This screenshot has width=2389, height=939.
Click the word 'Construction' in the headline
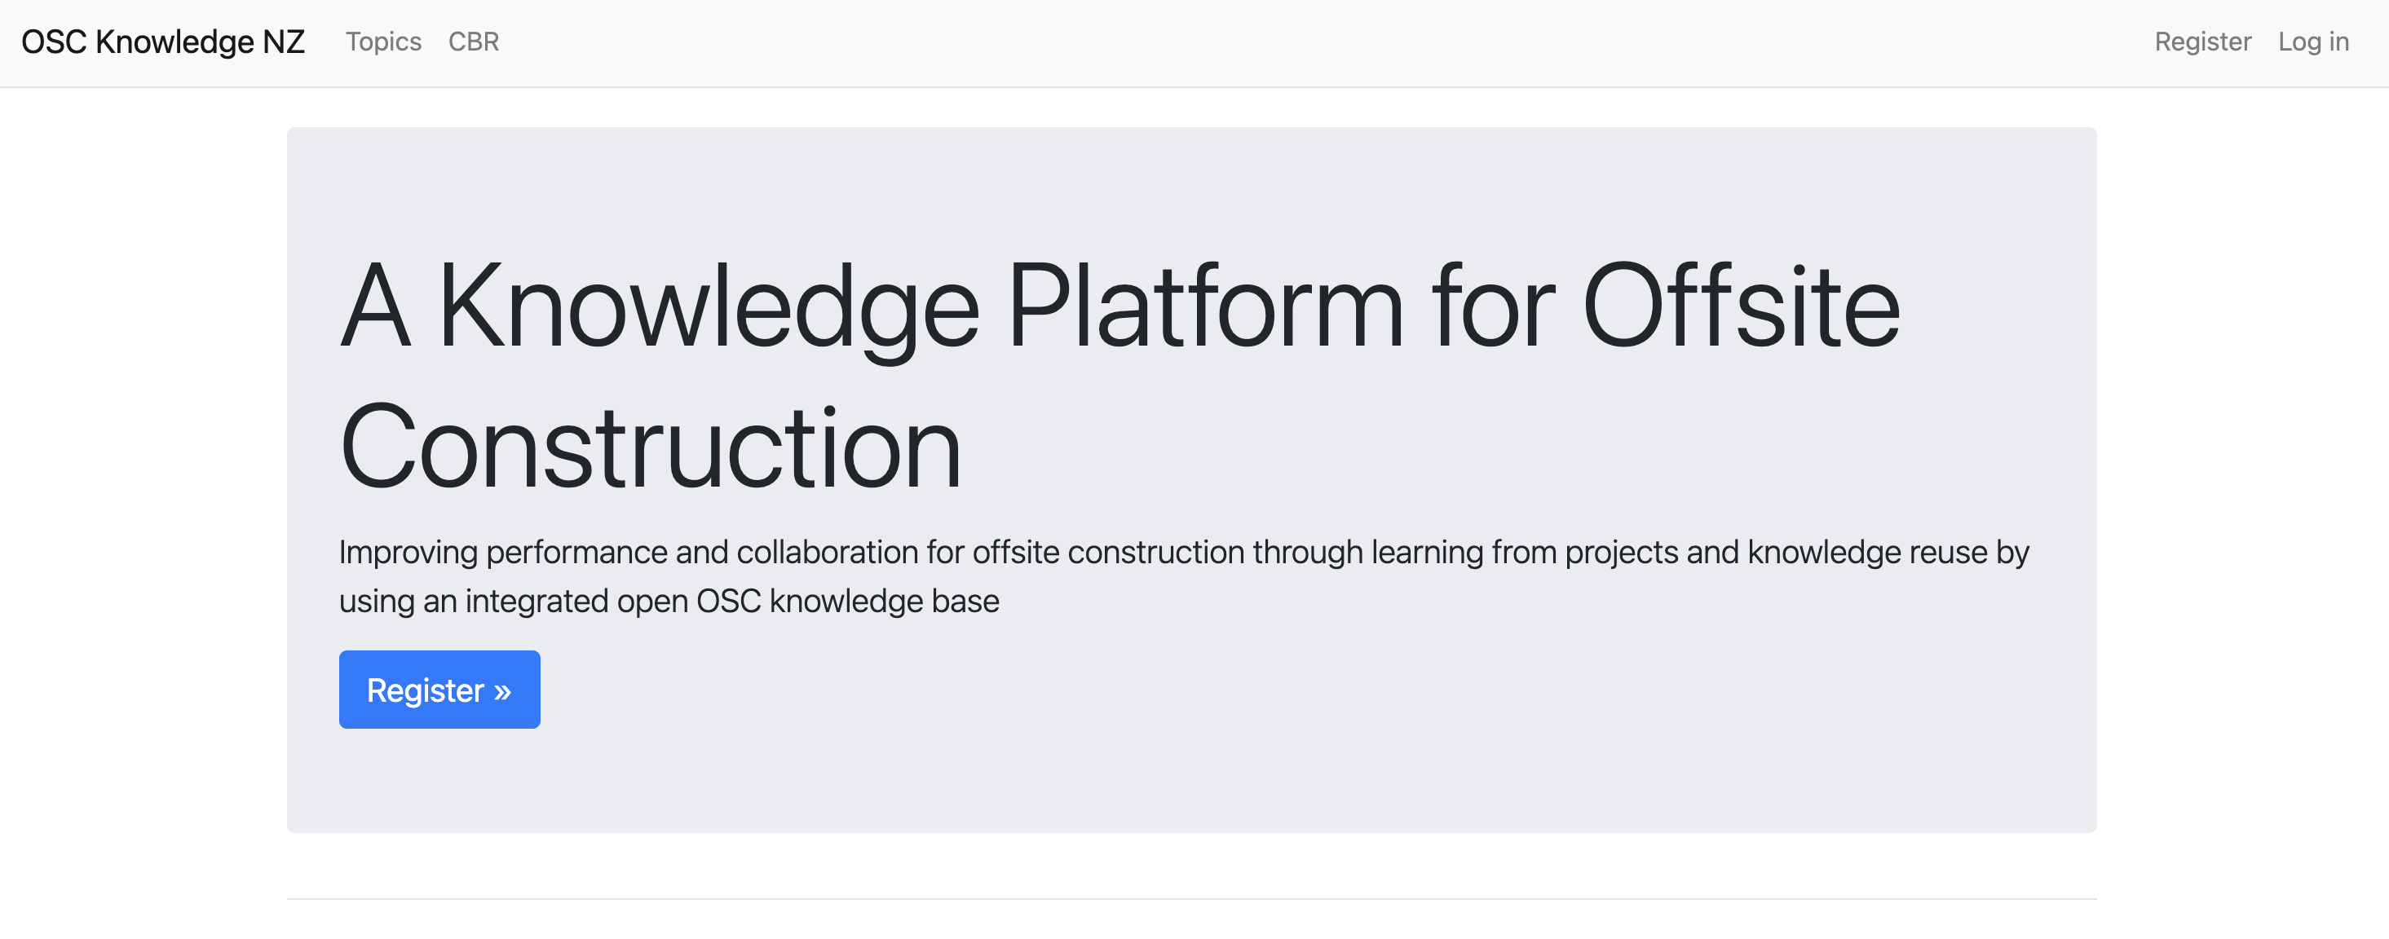(650, 447)
